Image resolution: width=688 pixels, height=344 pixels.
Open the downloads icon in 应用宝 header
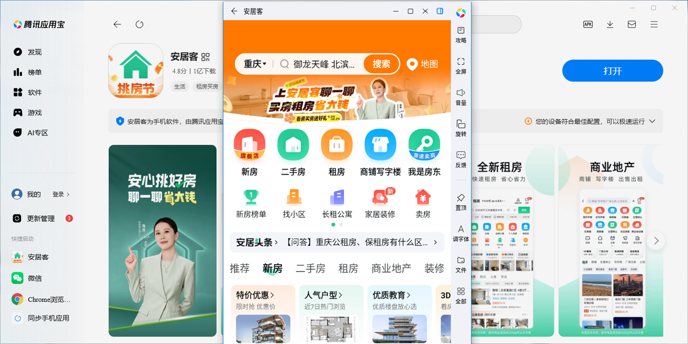coord(610,24)
